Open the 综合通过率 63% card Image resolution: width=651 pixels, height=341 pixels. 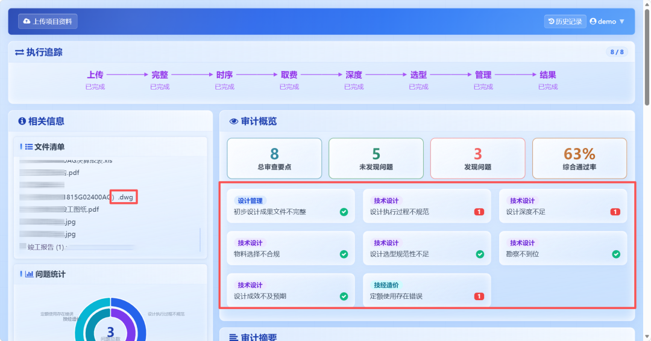point(580,159)
